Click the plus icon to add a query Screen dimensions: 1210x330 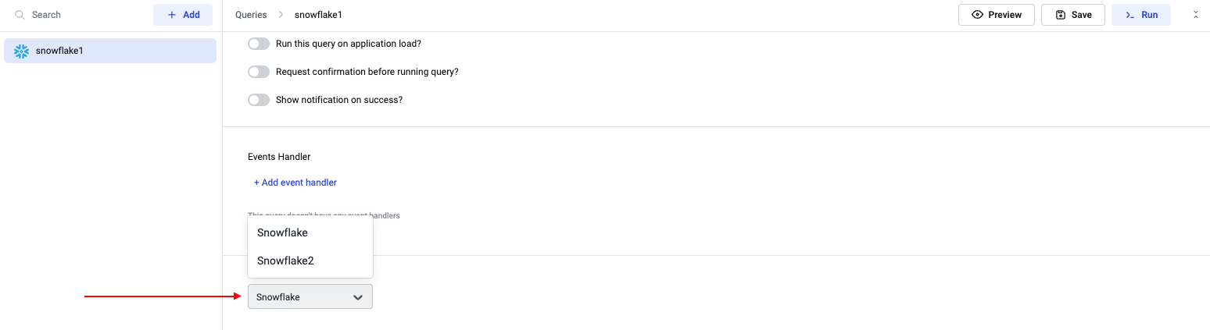[x=172, y=15]
